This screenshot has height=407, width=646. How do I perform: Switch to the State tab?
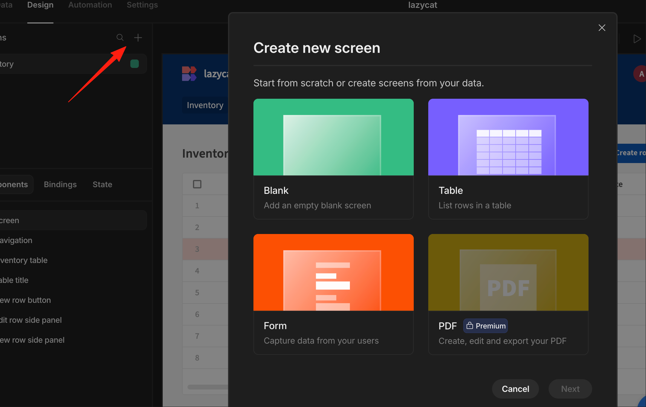pyautogui.click(x=102, y=184)
